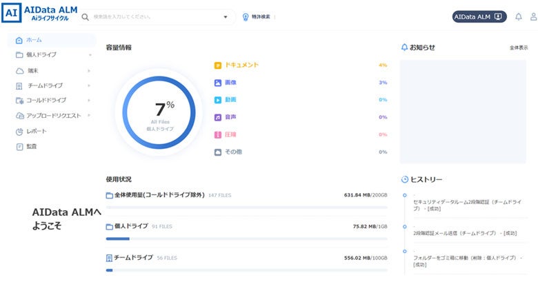Click the 動画 file type icon
This screenshot has width=538, height=295.
tap(218, 100)
